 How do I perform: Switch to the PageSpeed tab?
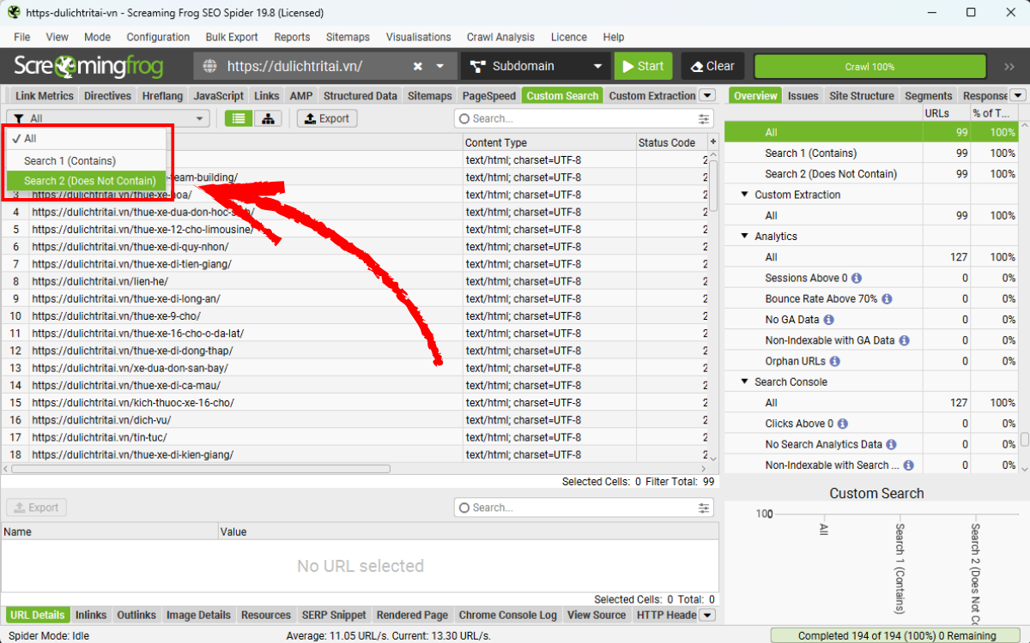pyautogui.click(x=488, y=96)
